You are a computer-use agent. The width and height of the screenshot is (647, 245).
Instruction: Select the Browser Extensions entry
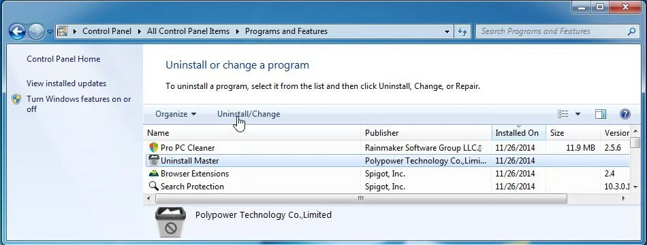tap(388, 174)
